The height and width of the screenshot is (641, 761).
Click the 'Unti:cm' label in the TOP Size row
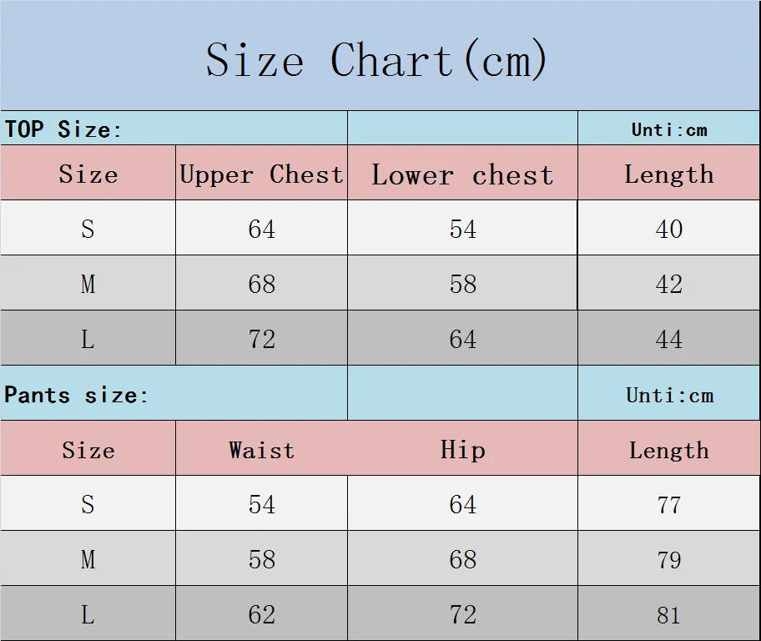(x=669, y=129)
